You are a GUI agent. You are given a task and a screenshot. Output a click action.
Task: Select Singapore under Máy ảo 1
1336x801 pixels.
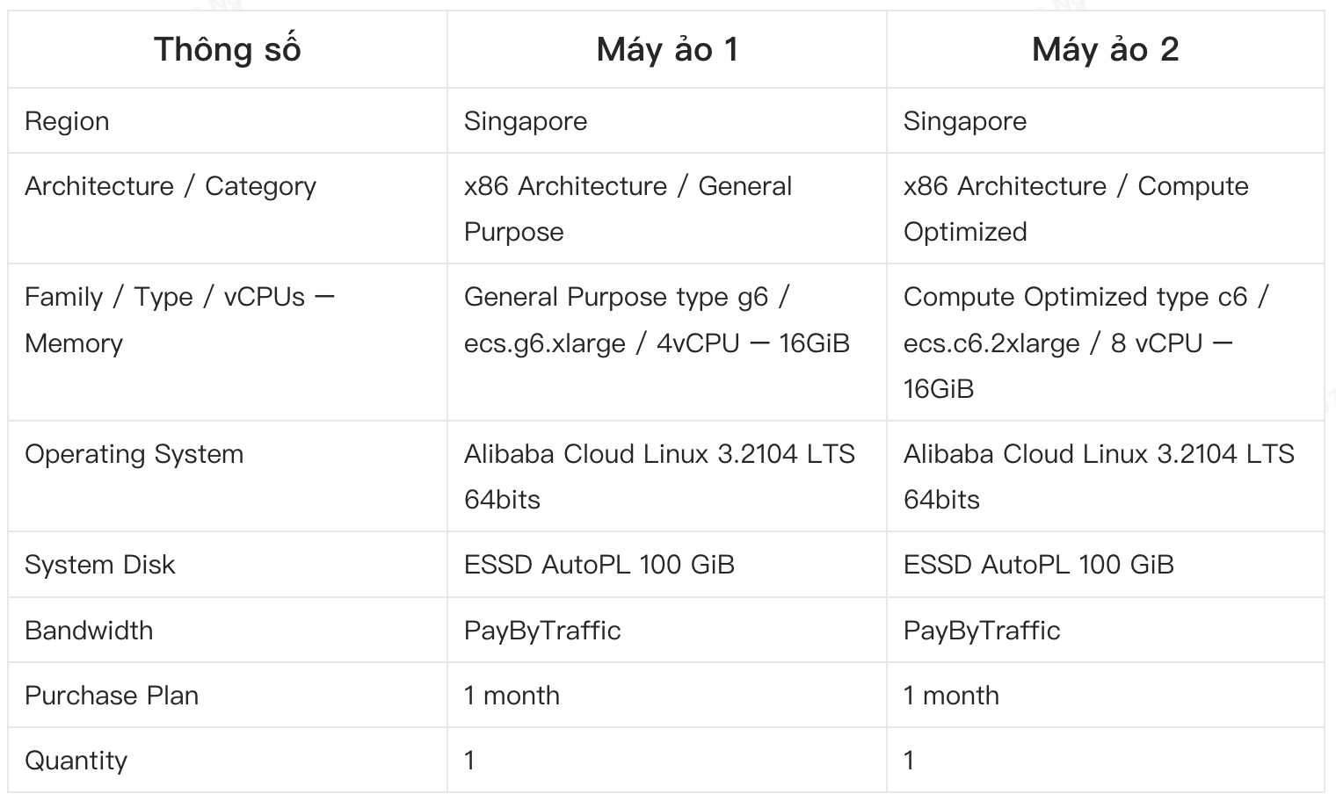tap(526, 121)
